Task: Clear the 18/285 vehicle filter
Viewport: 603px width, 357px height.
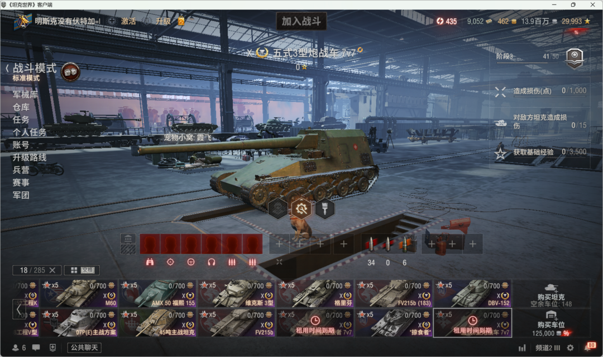Action: [52, 270]
